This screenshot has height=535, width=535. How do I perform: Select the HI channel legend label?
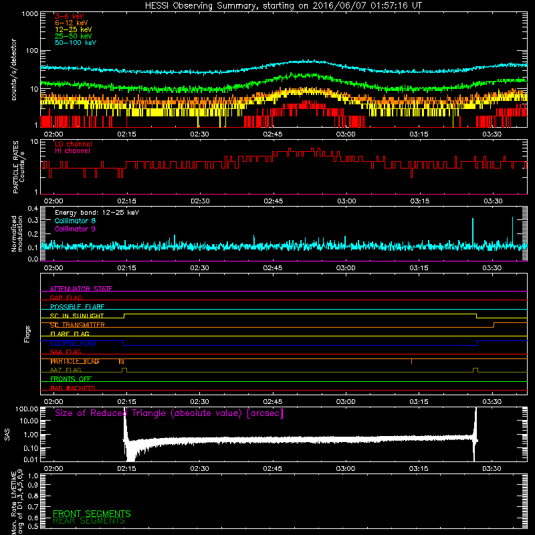point(72,151)
